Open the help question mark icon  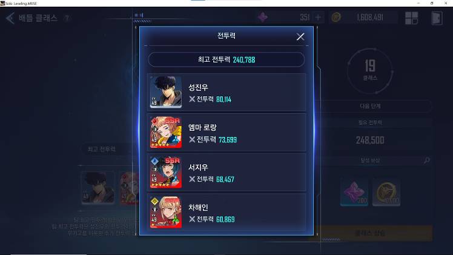point(67,18)
